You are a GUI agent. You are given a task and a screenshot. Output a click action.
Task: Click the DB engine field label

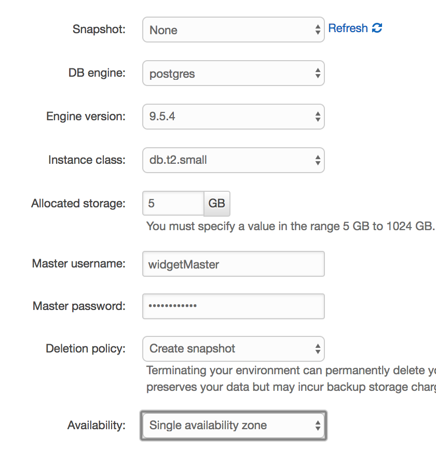pos(97,73)
